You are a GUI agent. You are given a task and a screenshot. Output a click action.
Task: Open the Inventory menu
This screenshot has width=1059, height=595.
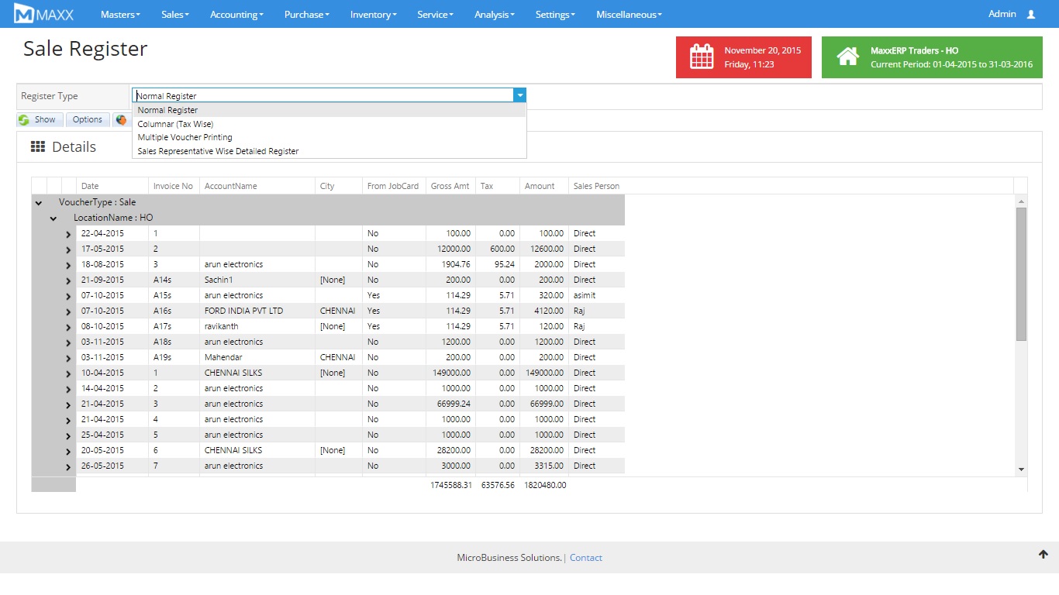(373, 15)
